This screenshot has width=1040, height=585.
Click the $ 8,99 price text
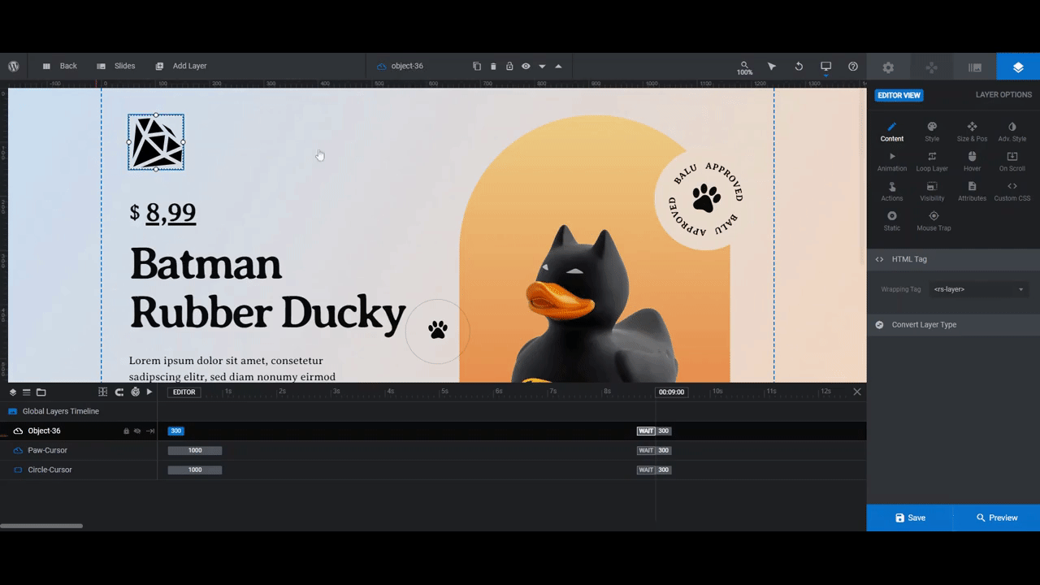[x=162, y=213]
